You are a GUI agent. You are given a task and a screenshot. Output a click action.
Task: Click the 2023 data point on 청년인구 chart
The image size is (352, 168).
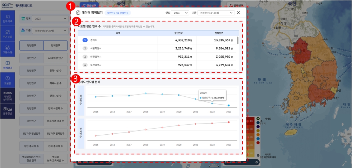click(229, 106)
